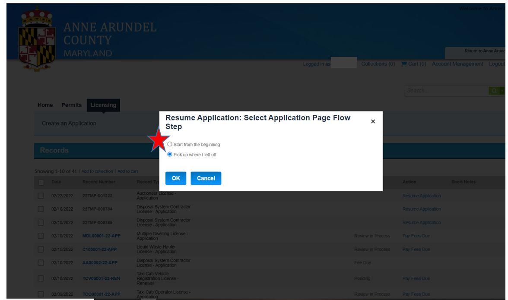508x300 pixels.
Task: Click the 'Pending' status text
Action: [362, 278]
